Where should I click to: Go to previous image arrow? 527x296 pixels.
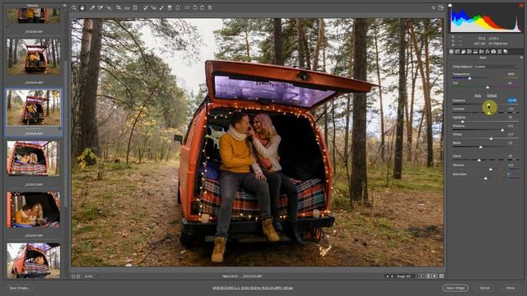click(x=388, y=276)
